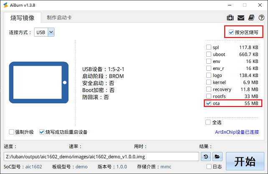Click the AiBurn app logo in title bar

pos(6,5)
